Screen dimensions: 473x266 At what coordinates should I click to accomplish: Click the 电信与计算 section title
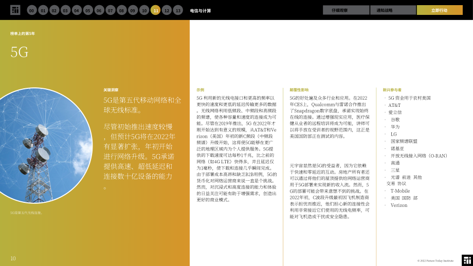tap(201, 11)
